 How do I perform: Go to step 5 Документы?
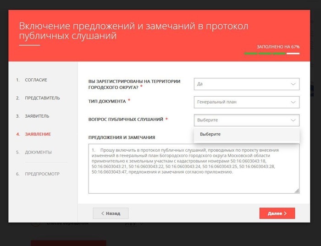34,153
